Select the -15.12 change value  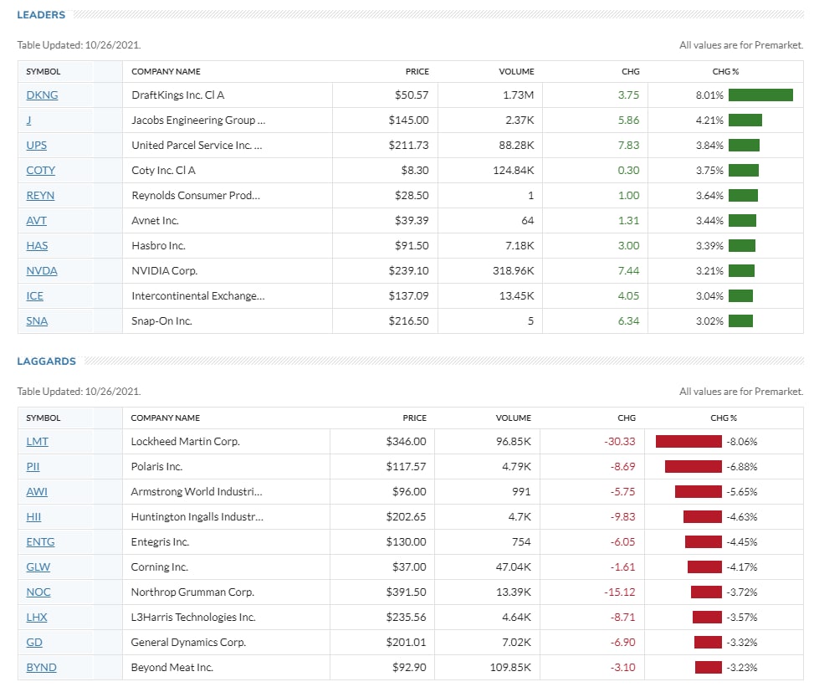619,592
